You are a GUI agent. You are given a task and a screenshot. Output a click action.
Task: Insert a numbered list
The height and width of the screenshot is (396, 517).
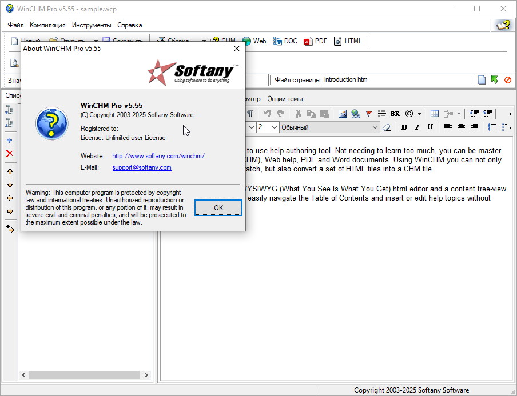tap(492, 127)
